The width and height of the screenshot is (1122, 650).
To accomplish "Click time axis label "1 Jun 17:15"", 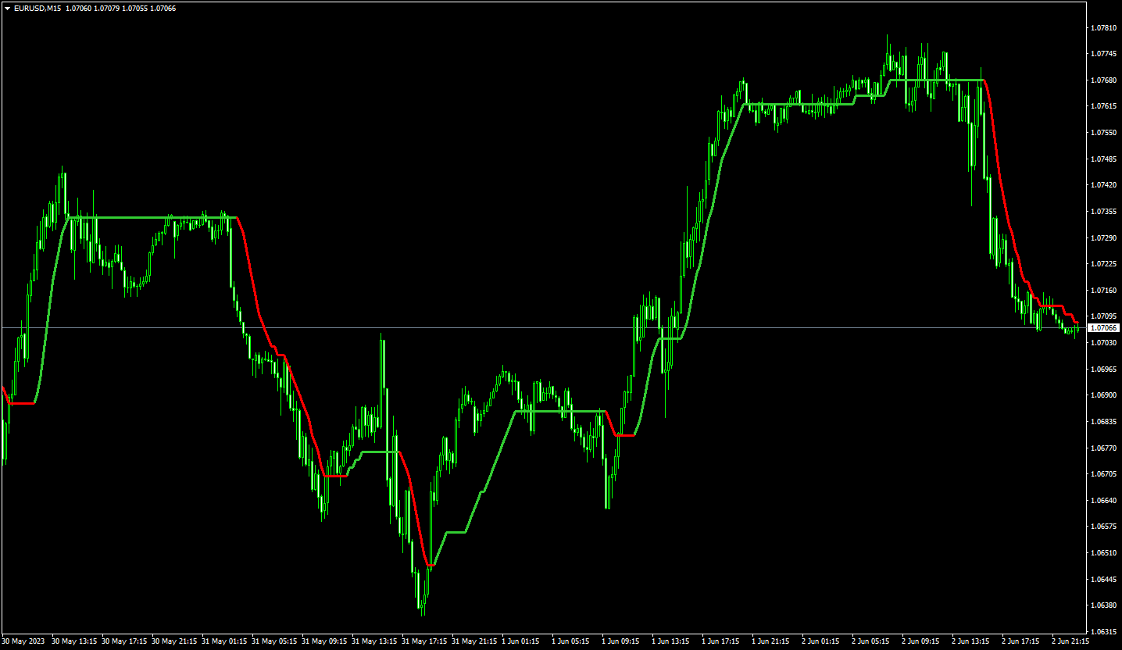I will (x=722, y=641).
